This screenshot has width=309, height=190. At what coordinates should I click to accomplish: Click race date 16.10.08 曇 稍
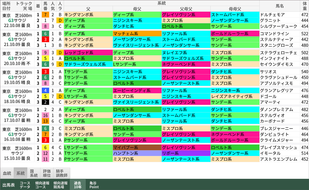[x=17, y=139]
